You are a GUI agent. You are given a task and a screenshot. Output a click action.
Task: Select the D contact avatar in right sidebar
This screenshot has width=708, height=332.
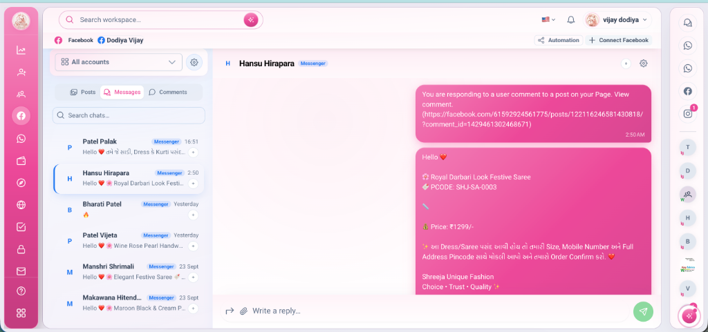tap(688, 170)
